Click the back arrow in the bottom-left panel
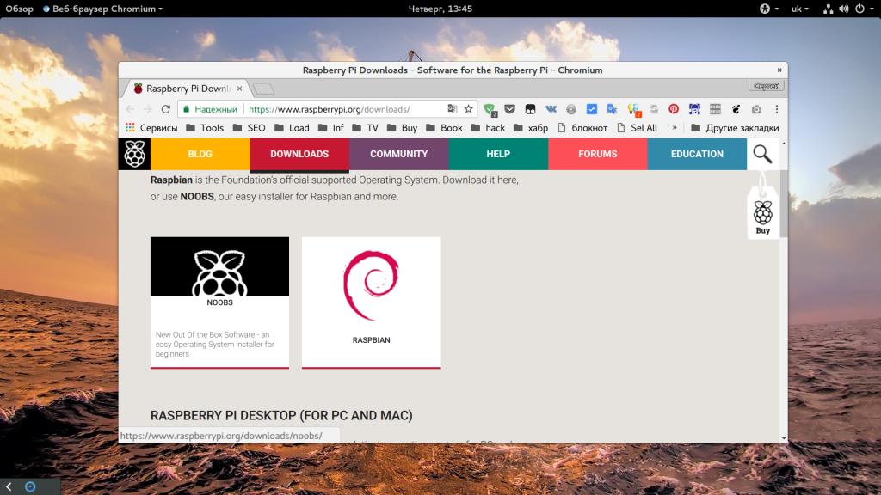This screenshot has width=881, height=495. click(9, 486)
